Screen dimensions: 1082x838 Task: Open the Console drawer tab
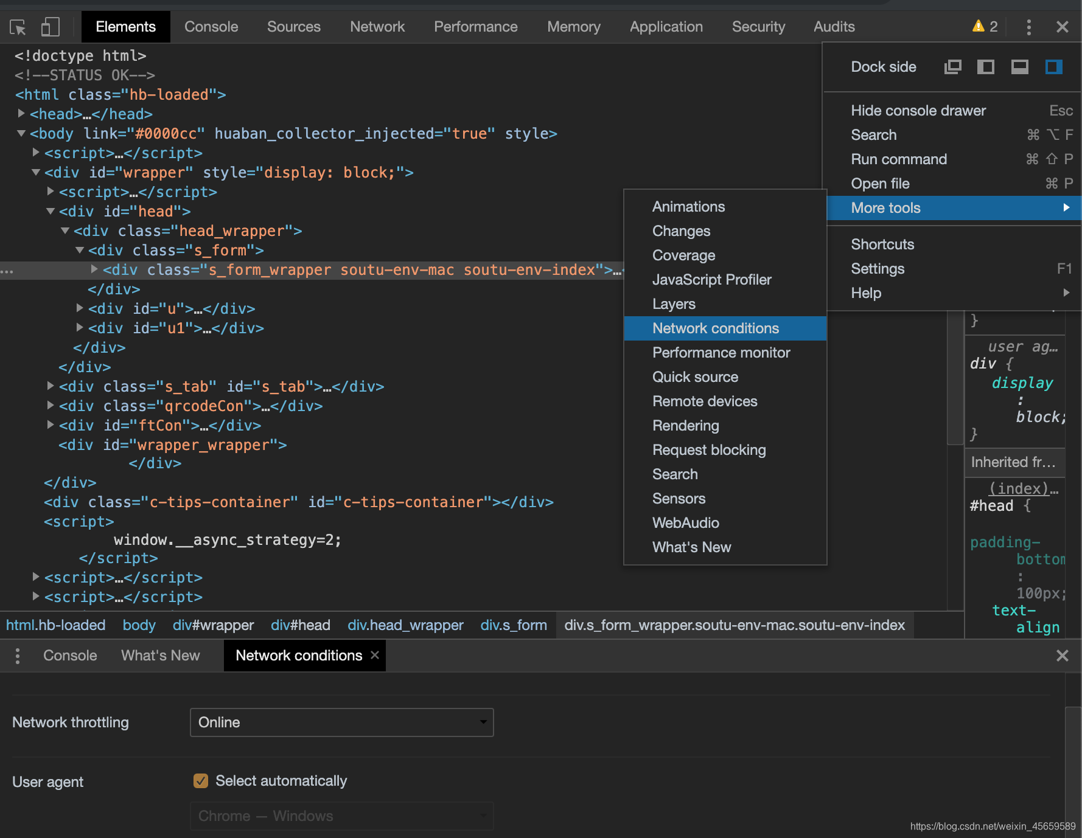click(x=70, y=656)
